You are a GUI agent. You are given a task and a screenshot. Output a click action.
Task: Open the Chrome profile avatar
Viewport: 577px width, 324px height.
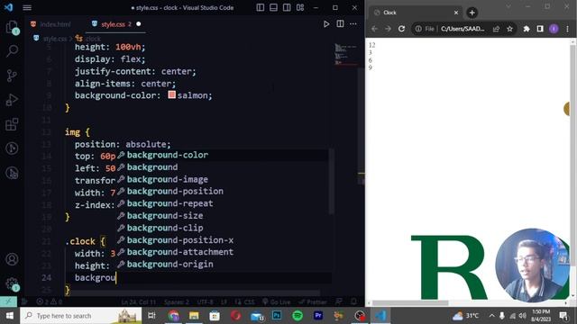click(x=554, y=29)
